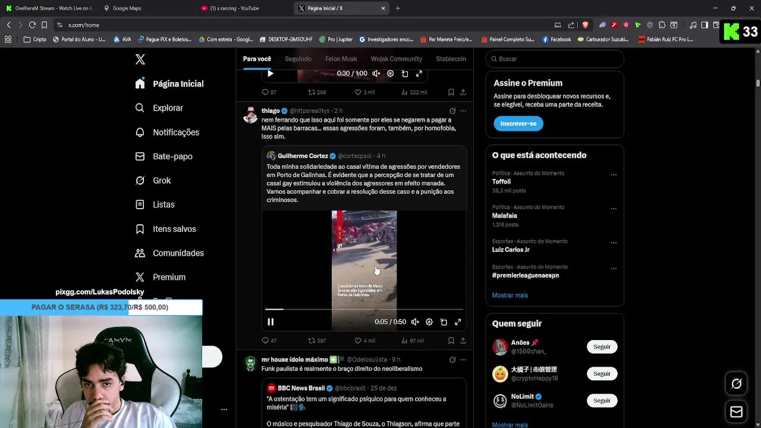Open Itens salvos bookmarks in sidebar

(165, 229)
